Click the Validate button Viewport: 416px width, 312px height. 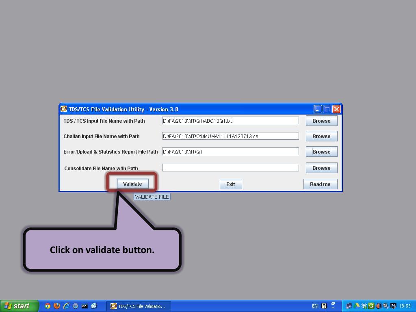(133, 184)
